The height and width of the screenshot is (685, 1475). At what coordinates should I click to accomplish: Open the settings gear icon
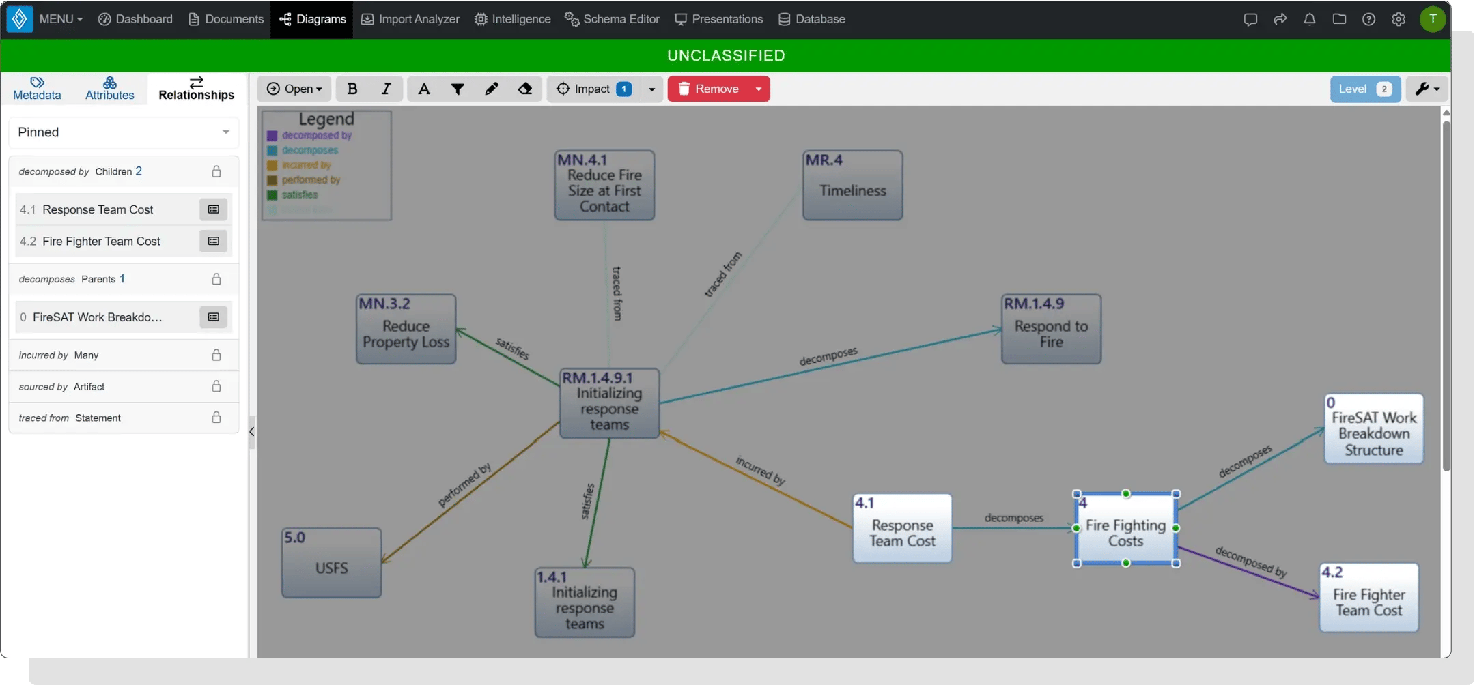pos(1399,19)
